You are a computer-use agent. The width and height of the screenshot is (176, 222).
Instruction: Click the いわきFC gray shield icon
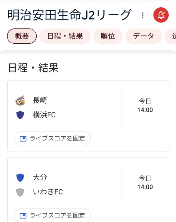tap(20, 192)
